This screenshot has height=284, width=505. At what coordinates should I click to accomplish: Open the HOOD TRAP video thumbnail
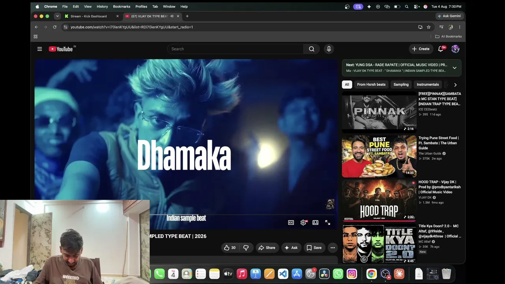[x=379, y=201]
